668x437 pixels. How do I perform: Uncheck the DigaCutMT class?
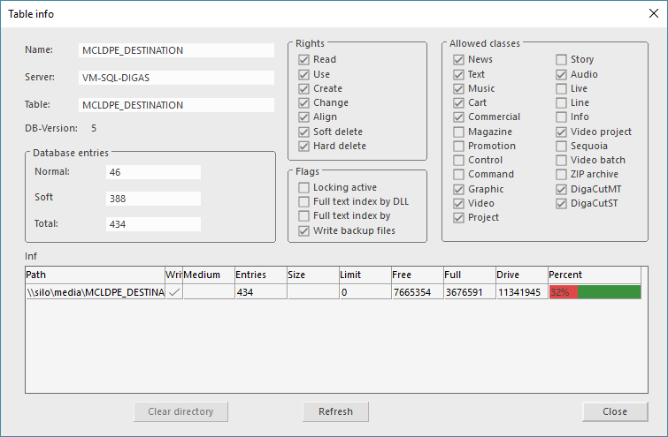[561, 189]
